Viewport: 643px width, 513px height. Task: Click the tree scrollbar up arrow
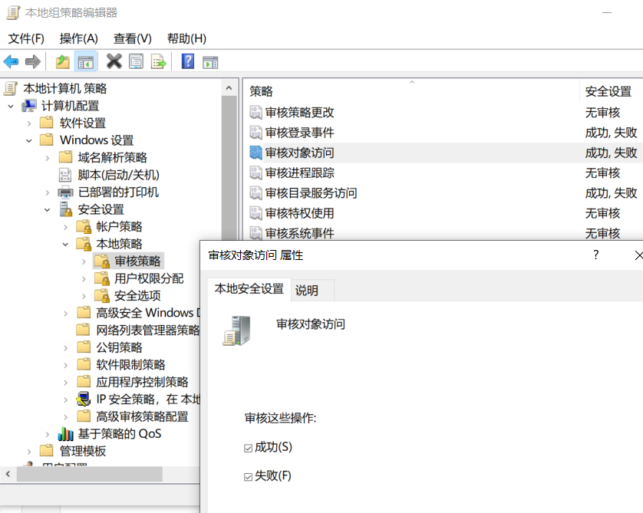coord(229,87)
